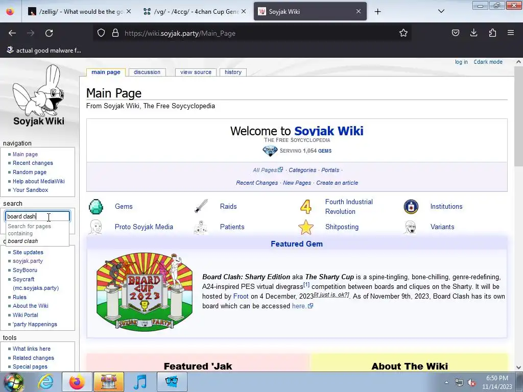Click the muted volume tray icon
Viewport: 523px width, 392px height.
pos(471,383)
